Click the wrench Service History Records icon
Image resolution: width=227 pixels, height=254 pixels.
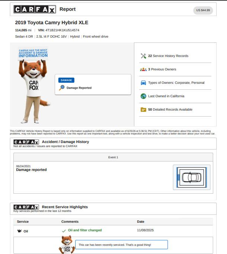tap(143, 56)
